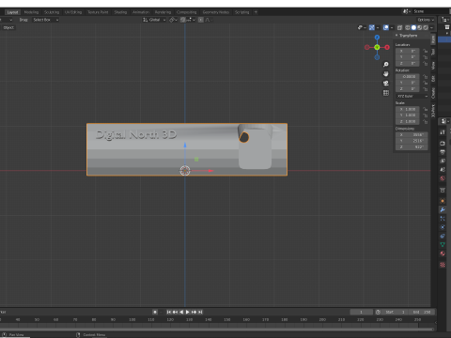Open the Material properties tab
Image resolution: width=451 pixels, height=338 pixels.
pyautogui.click(x=443, y=253)
